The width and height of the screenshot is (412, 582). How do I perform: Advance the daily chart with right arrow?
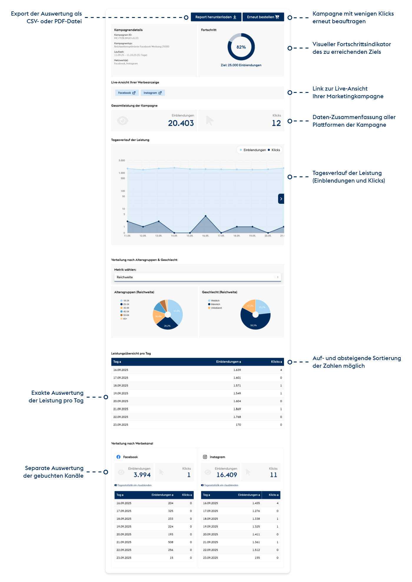(281, 199)
